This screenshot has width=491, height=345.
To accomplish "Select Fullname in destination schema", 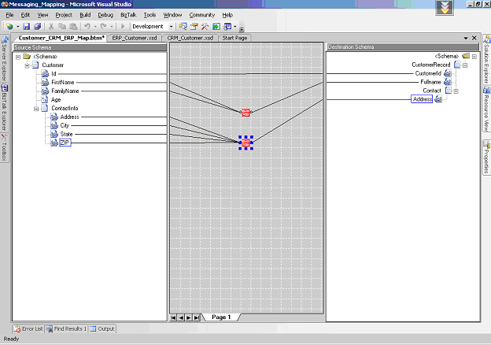I will point(430,82).
